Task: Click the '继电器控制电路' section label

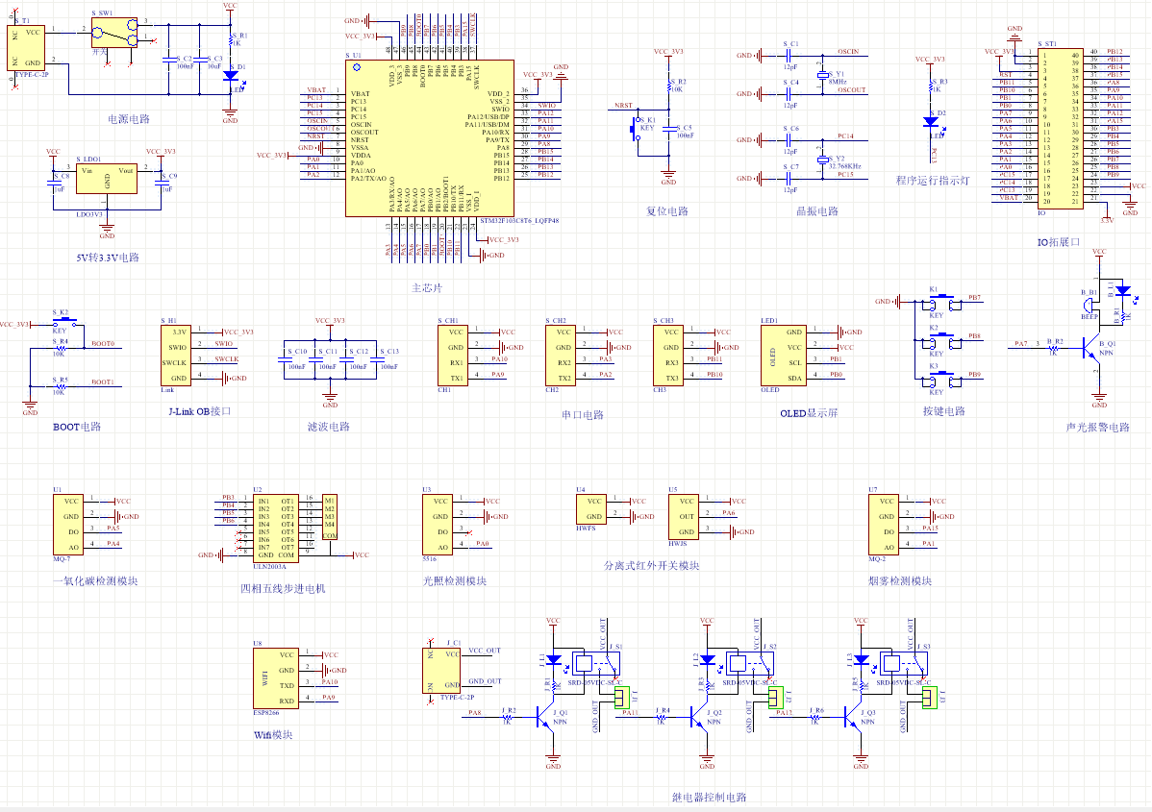Action: point(709,797)
